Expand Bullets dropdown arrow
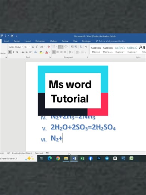This screenshot has height=195, width=146. (57, 47)
